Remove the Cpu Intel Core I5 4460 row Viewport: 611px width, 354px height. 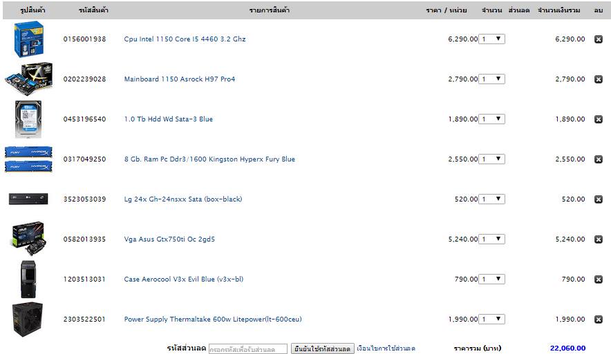pyautogui.click(x=599, y=39)
